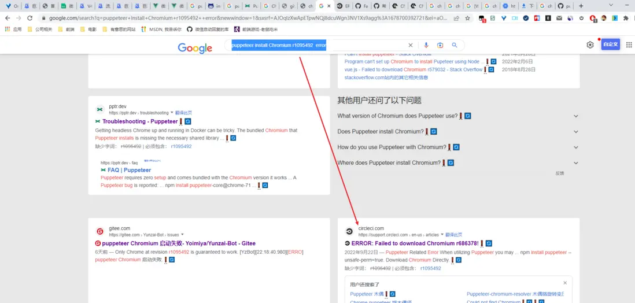635x303 pixels.
Task: Switch to the Puppeteer 'Pu' tab
Action: coord(252,6)
